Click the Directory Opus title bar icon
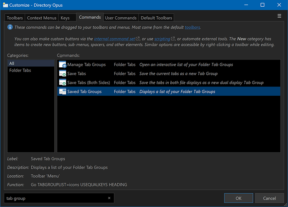The image size is (288, 207). (5, 5)
